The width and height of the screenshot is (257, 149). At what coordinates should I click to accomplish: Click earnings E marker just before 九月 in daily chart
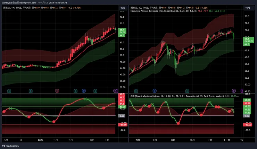[187, 91]
